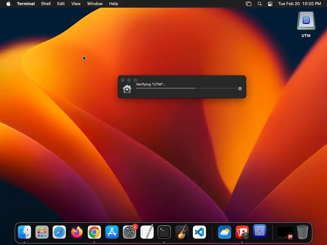Open the Edit menu
This screenshot has width=327, height=245.
pos(61,4)
